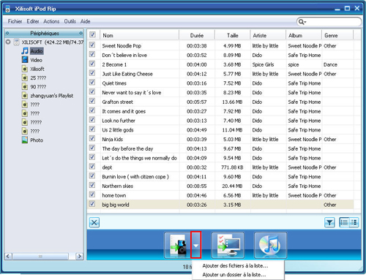Screen dimensions: 366x280
Task: Sort by the Durée column header
Action: pos(197,35)
